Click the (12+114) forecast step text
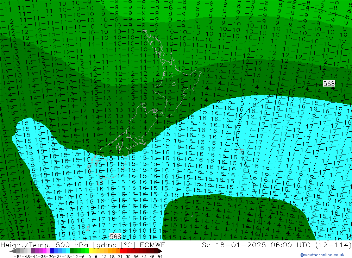The image size is (352, 258). [x=333, y=245]
